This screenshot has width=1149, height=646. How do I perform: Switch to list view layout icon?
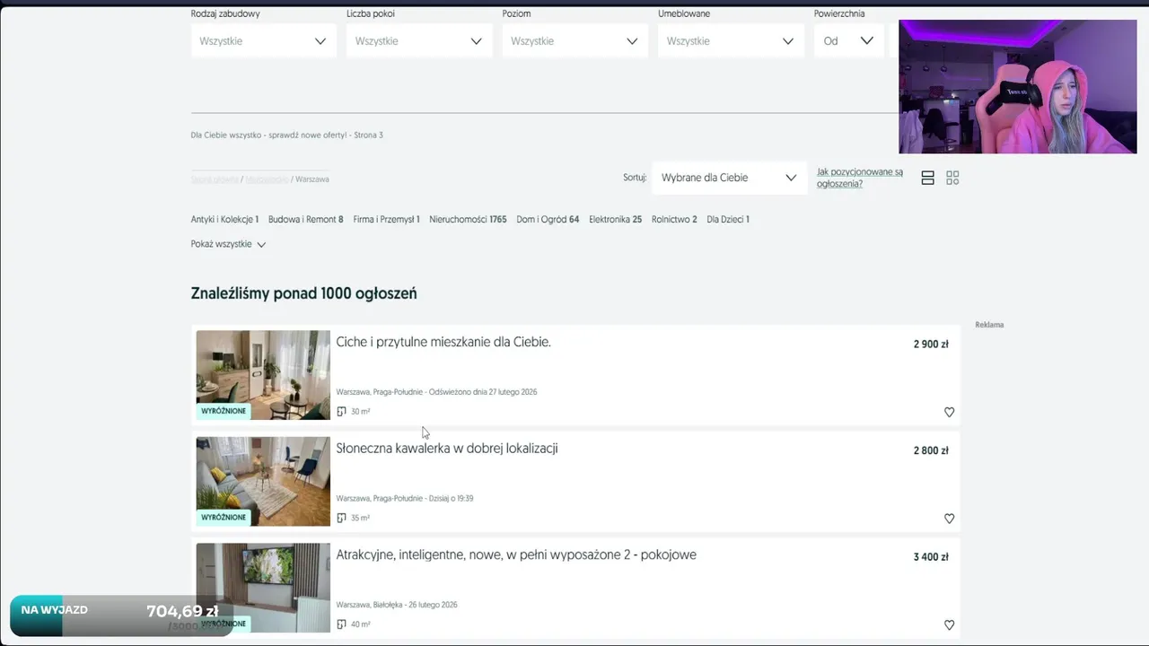[x=928, y=179]
